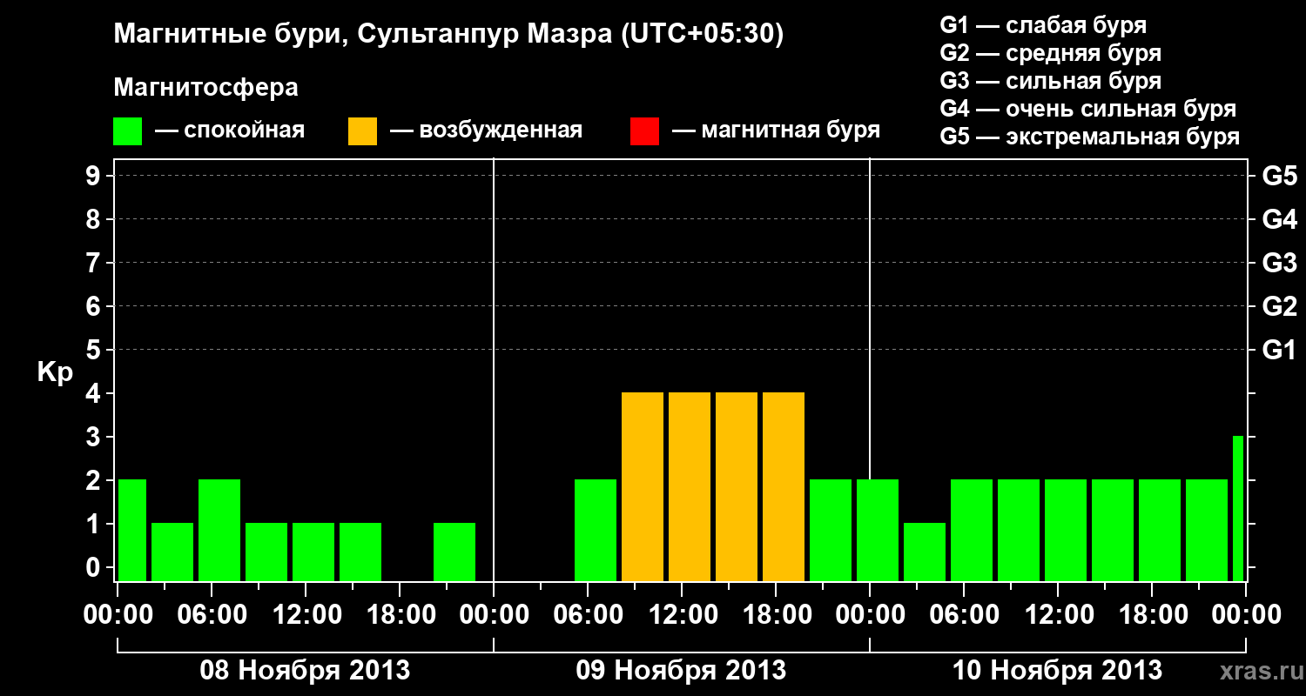Click 'G1 — слабая буря' legend line
The width and height of the screenshot is (1306, 696).
(1043, 25)
